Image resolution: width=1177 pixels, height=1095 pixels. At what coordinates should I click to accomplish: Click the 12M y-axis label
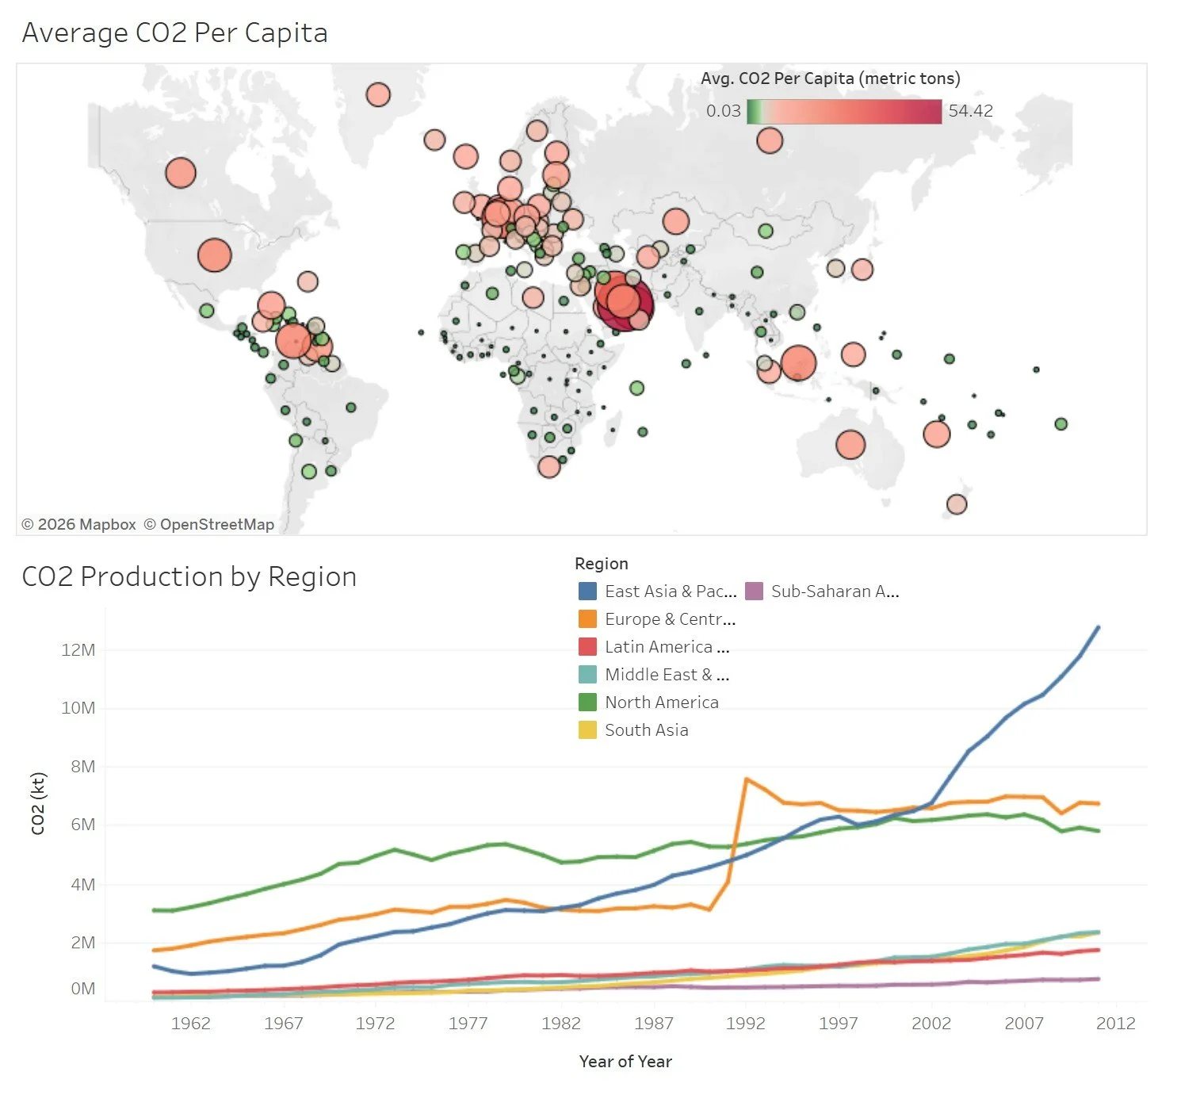point(78,650)
